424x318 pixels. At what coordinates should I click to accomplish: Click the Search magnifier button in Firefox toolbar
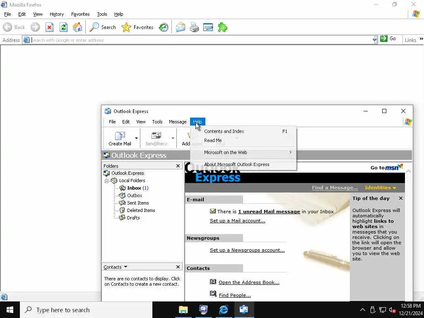(103, 27)
